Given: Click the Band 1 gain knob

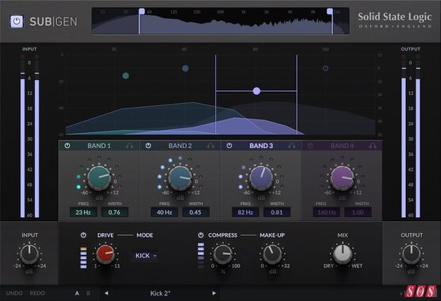Looking at the screenshot, I should (99, 177).
